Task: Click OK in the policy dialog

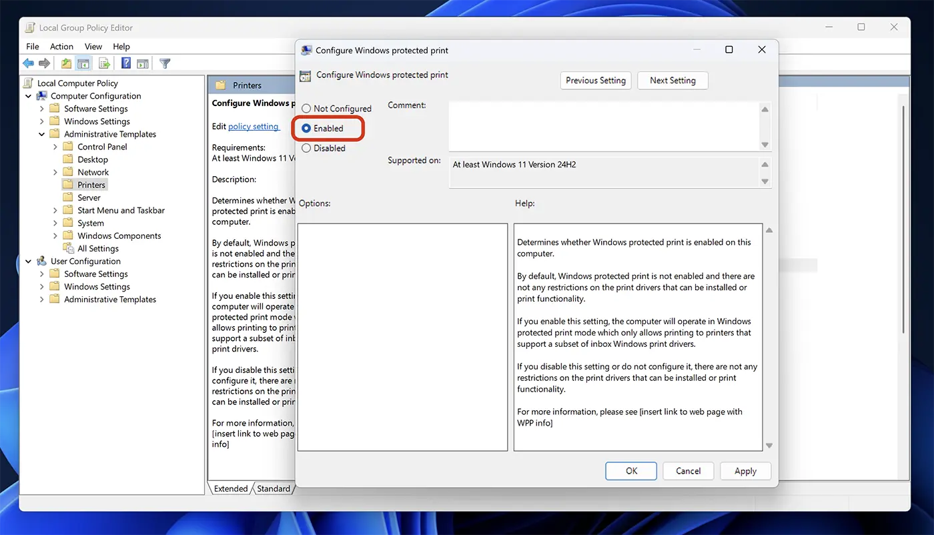Action: (x=631, y=471)
